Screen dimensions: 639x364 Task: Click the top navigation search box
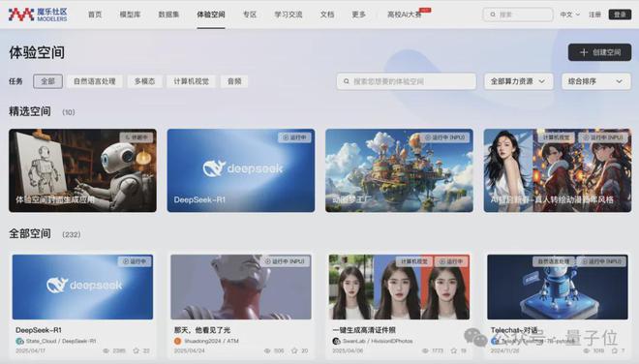(518, 15)
